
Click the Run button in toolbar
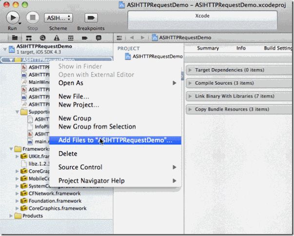13,18
